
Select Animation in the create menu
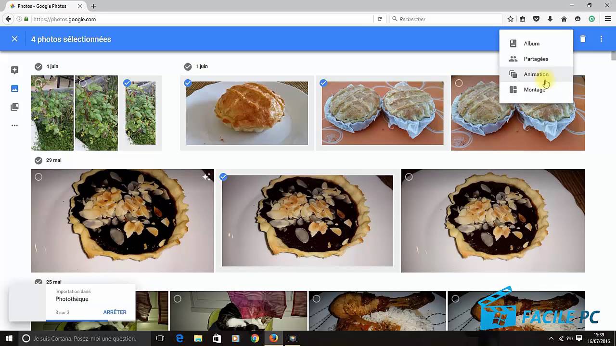536,74
